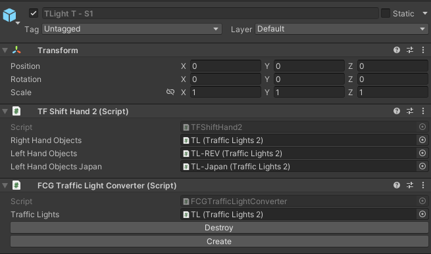Click Rotation X field
The height and width of the screenshot is (254, 431).
pyautogui.click(x=226, y=79)
